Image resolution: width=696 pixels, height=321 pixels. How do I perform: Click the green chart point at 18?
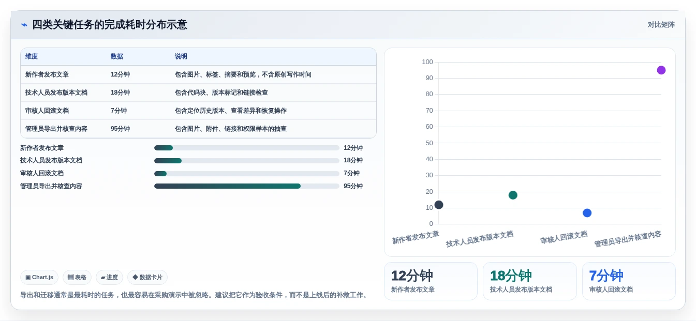coord(513,195)
